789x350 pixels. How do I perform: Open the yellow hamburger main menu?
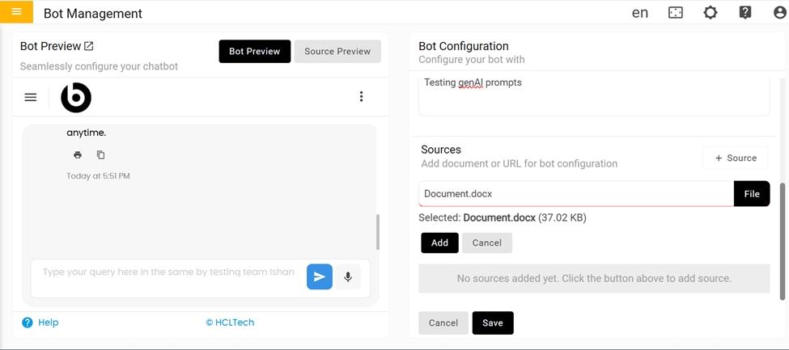[16, 12]
